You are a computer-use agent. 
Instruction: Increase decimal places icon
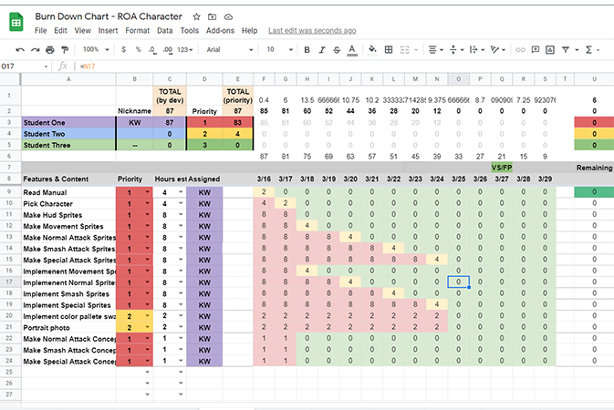click(168, 50)
